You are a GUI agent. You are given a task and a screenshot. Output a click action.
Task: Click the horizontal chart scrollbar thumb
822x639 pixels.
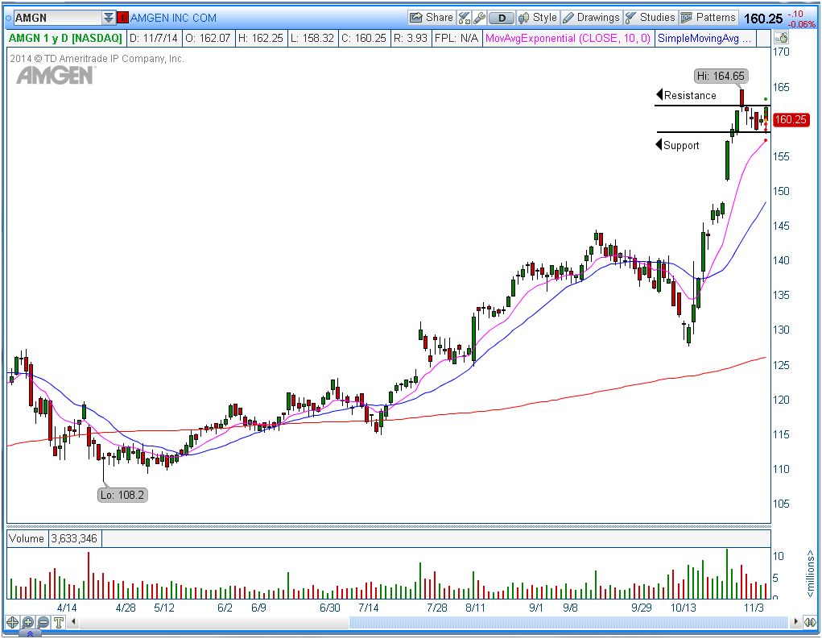[x=568, y=622]
